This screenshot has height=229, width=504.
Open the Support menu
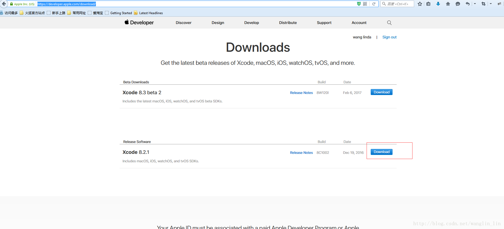tap(324, 23)
